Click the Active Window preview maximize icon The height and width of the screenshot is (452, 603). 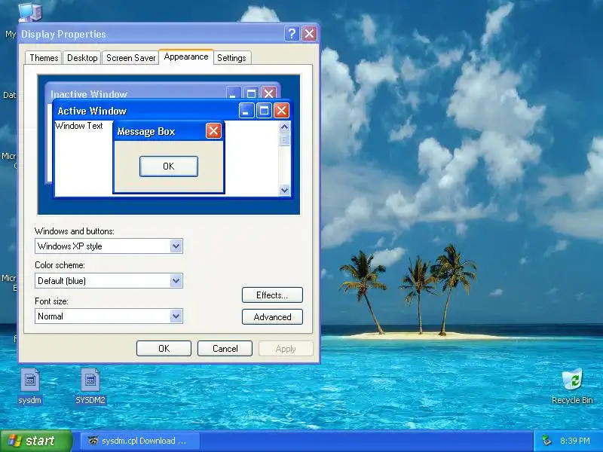[x=264, y=111]
